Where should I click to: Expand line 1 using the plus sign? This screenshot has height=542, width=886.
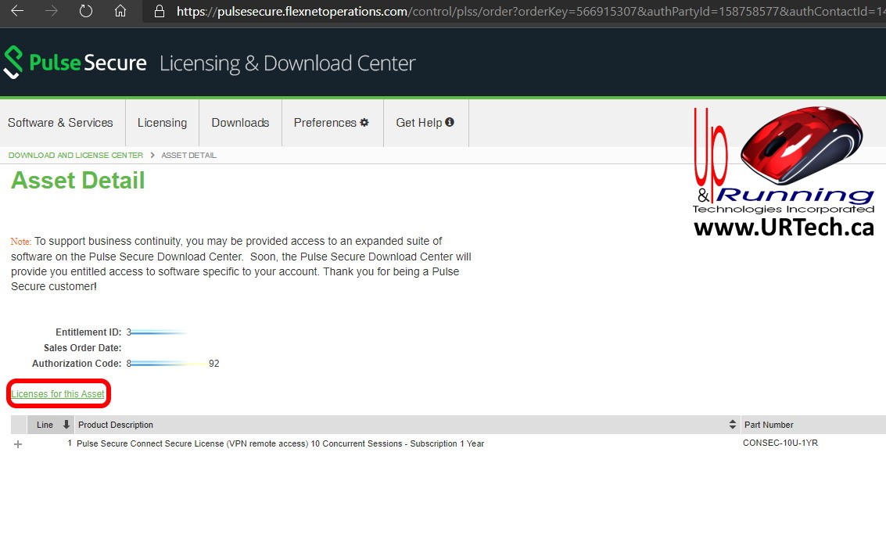(17, 443)
